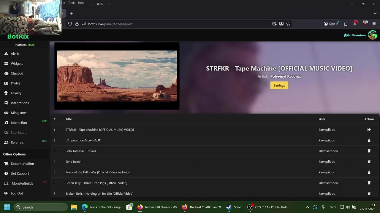This screenshot has height=213, width=380.
Task: Switch to The best ChatBot Firefox window
Action: pos(202,207)
